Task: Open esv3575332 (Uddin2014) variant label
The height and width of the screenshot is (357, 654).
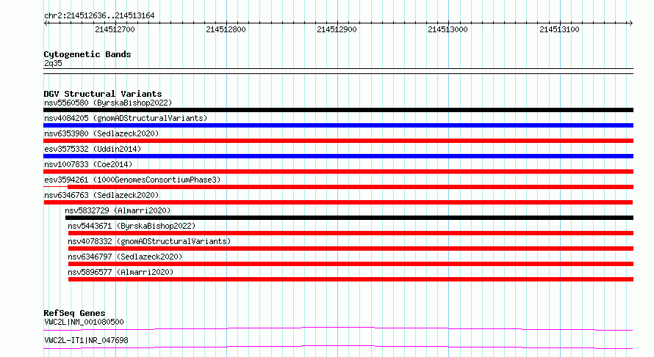Action: click(x=93, y=149)
